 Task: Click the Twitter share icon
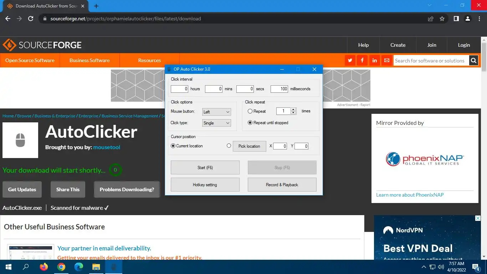tap(350, 60)
